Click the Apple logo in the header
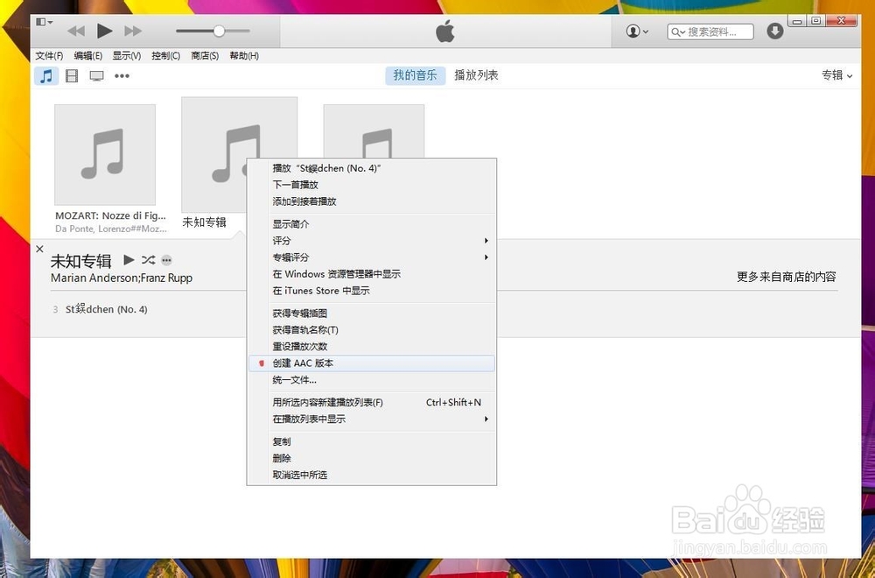The image size is (875, 578). [x=444, y=32]
